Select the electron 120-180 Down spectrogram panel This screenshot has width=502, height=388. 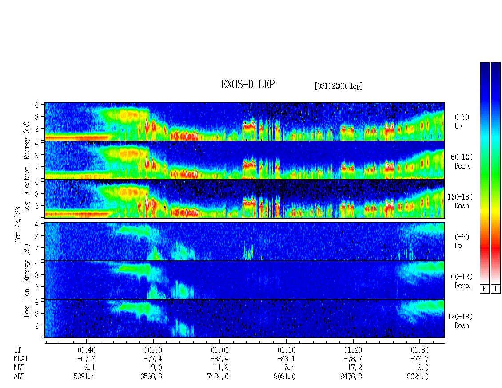245,199
